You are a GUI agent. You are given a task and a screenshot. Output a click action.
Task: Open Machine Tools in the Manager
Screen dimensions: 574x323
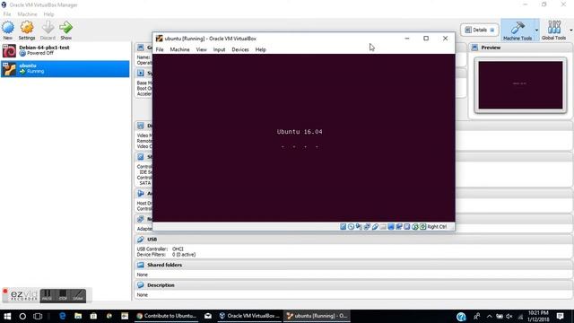click(517, 30)
